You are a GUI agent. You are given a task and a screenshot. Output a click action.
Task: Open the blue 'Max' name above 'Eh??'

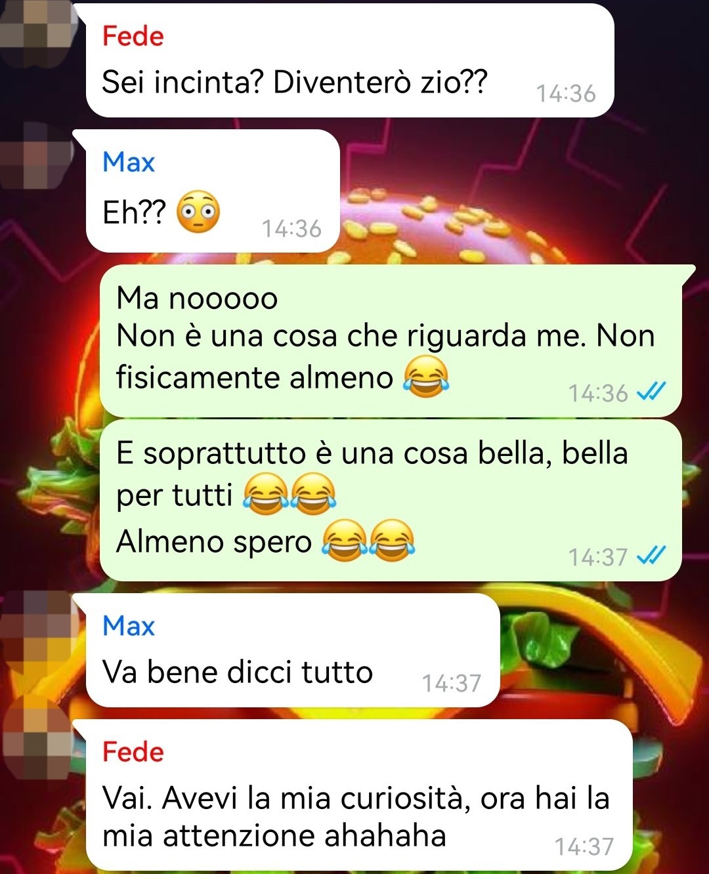pos(129,161)
